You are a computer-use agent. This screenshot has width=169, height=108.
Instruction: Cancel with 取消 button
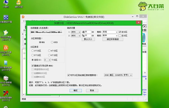click(92, 90)
